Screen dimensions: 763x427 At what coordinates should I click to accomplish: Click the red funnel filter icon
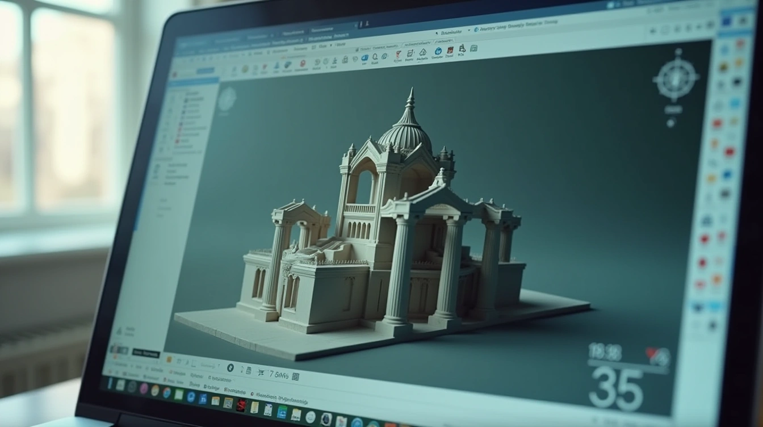click(398, 55)
